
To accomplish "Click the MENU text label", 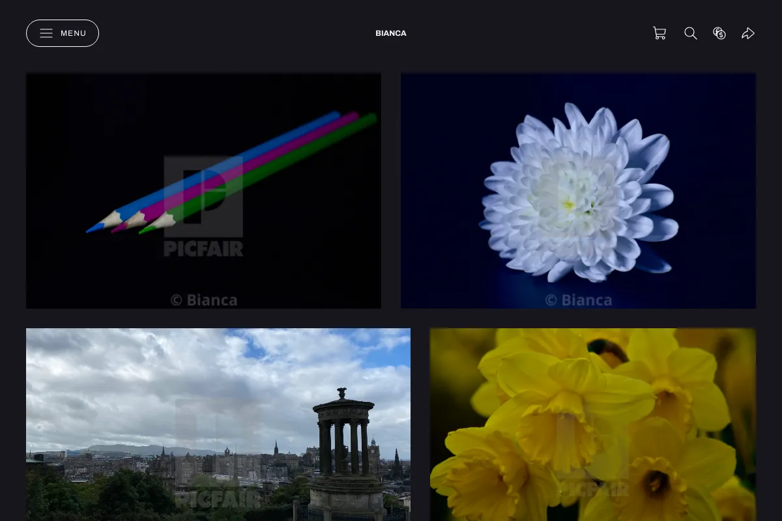I will (74, 33).
